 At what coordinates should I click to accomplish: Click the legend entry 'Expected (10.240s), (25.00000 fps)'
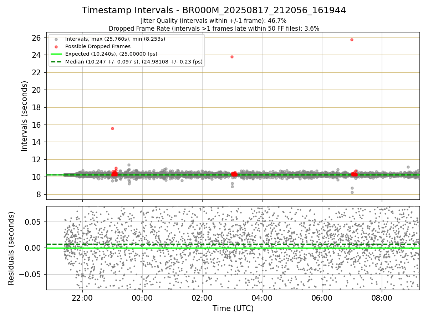pos(111,54)
